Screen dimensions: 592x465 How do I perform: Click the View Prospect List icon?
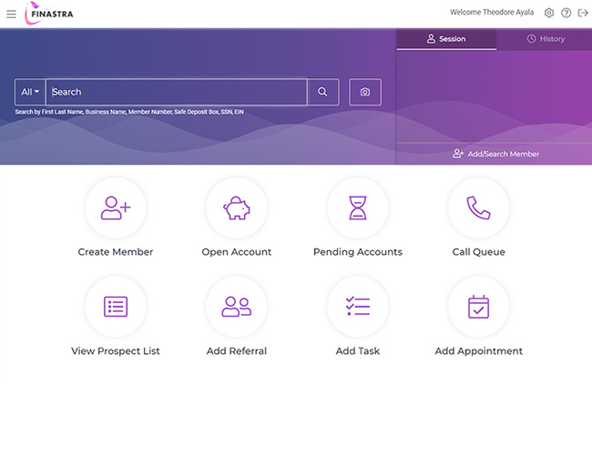pyautogui.click(x=116, y=307)
